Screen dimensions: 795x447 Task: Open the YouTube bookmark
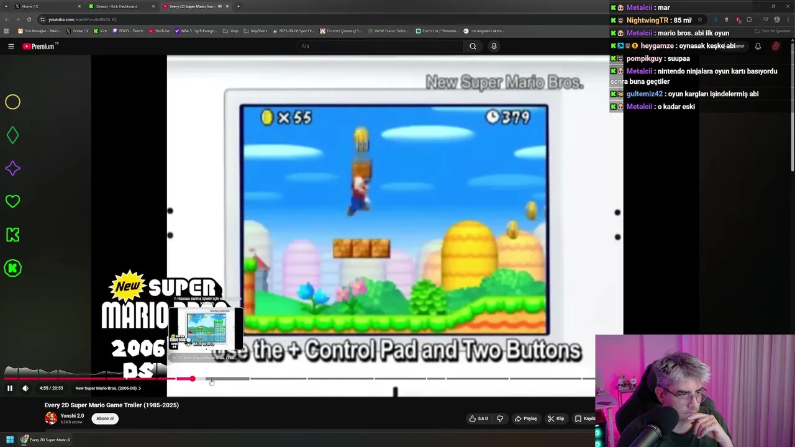coord(159,30)
